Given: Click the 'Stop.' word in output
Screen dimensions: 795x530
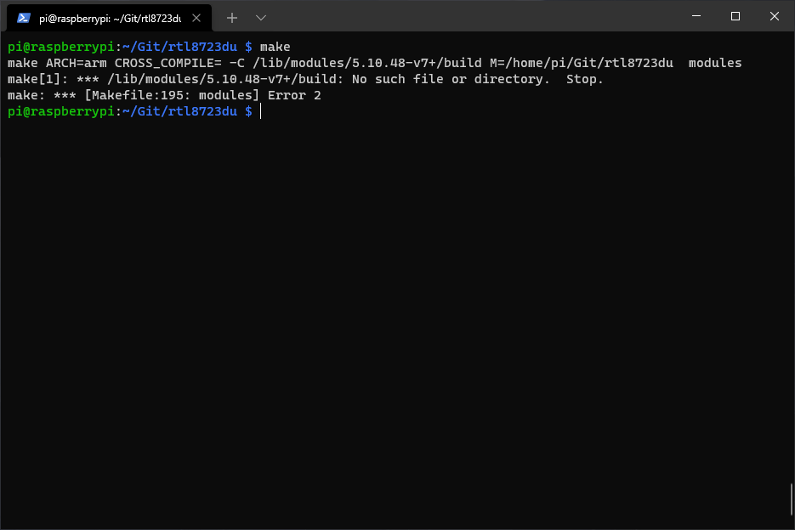Looking at the screenshot, I should pos(585,79).
